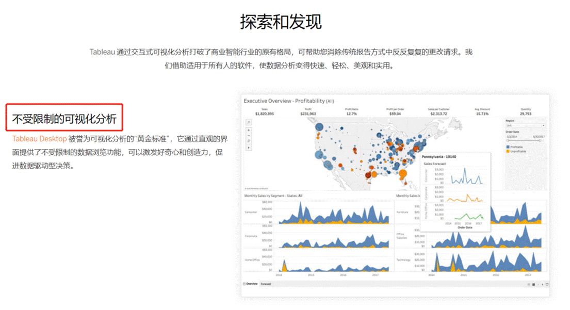Click the Sales value $1,820,895
Viewport: 570px width, 310px height.
coord(264,114)
